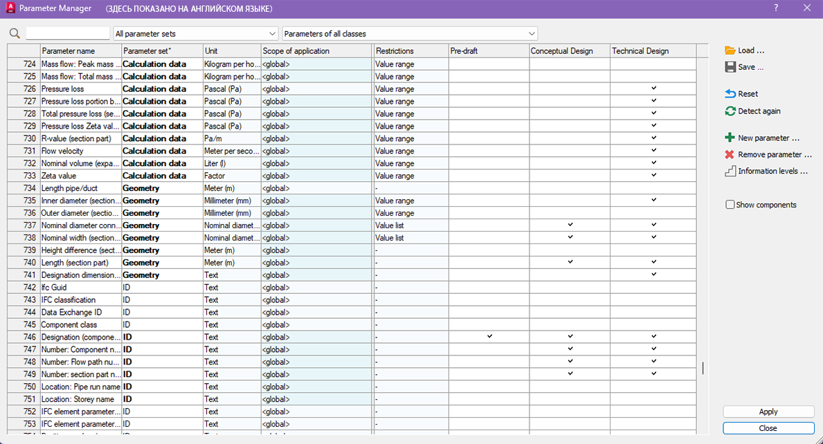The width and height of the screenshot is (823, 444).
Task: Sort by the Parameter name column header
Action: tap(80, 51)
